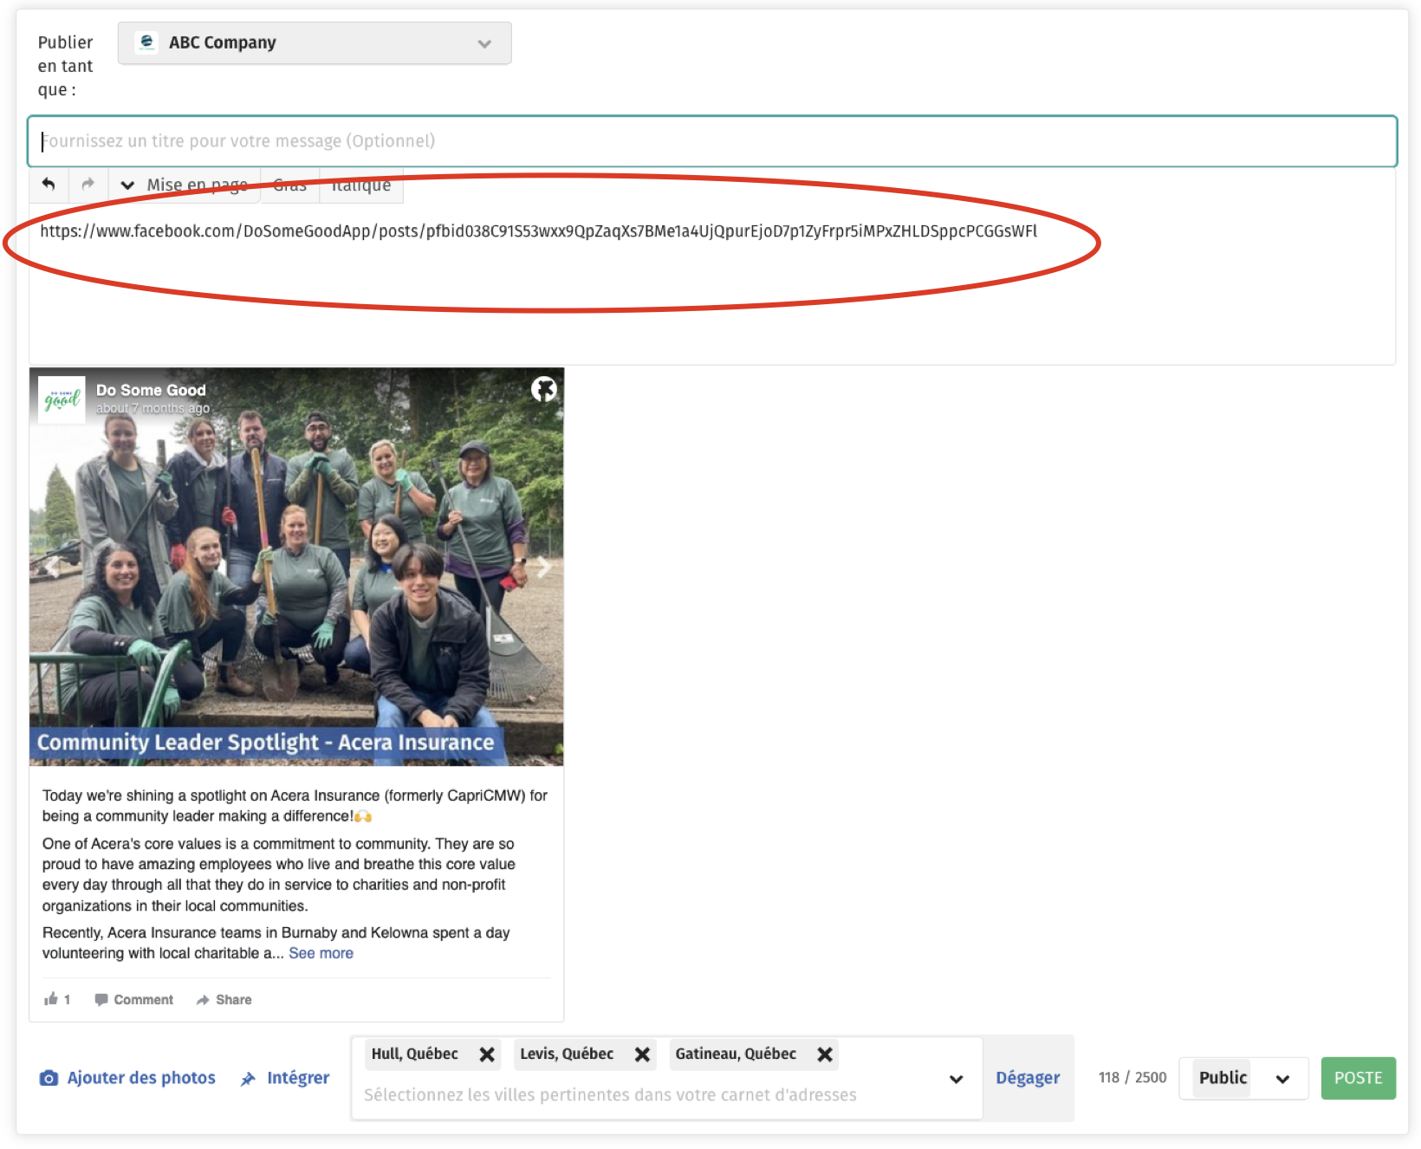1421x1149 pixels.
Task: Click the 'about 7 months ago' timestamp
Action: pos(152,409)
